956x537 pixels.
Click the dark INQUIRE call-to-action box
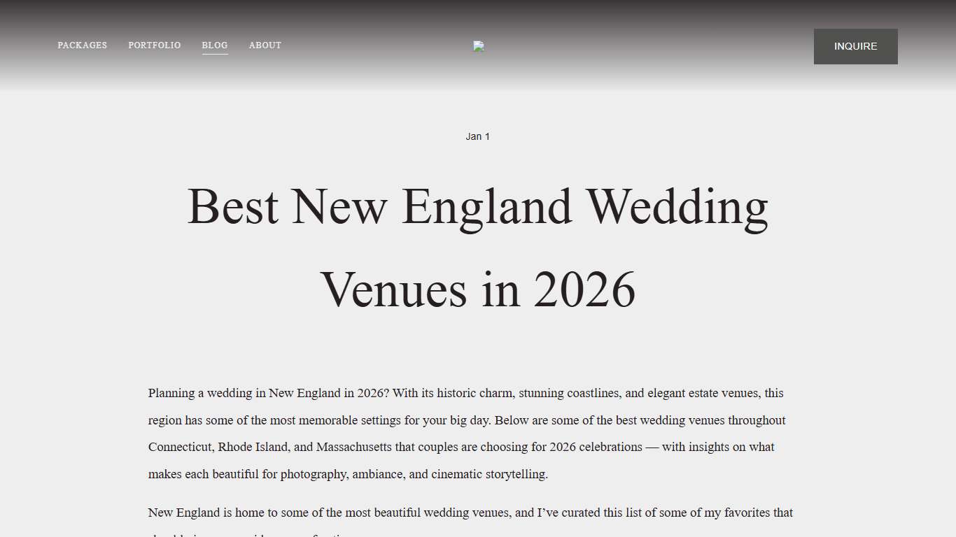point(855,46)
